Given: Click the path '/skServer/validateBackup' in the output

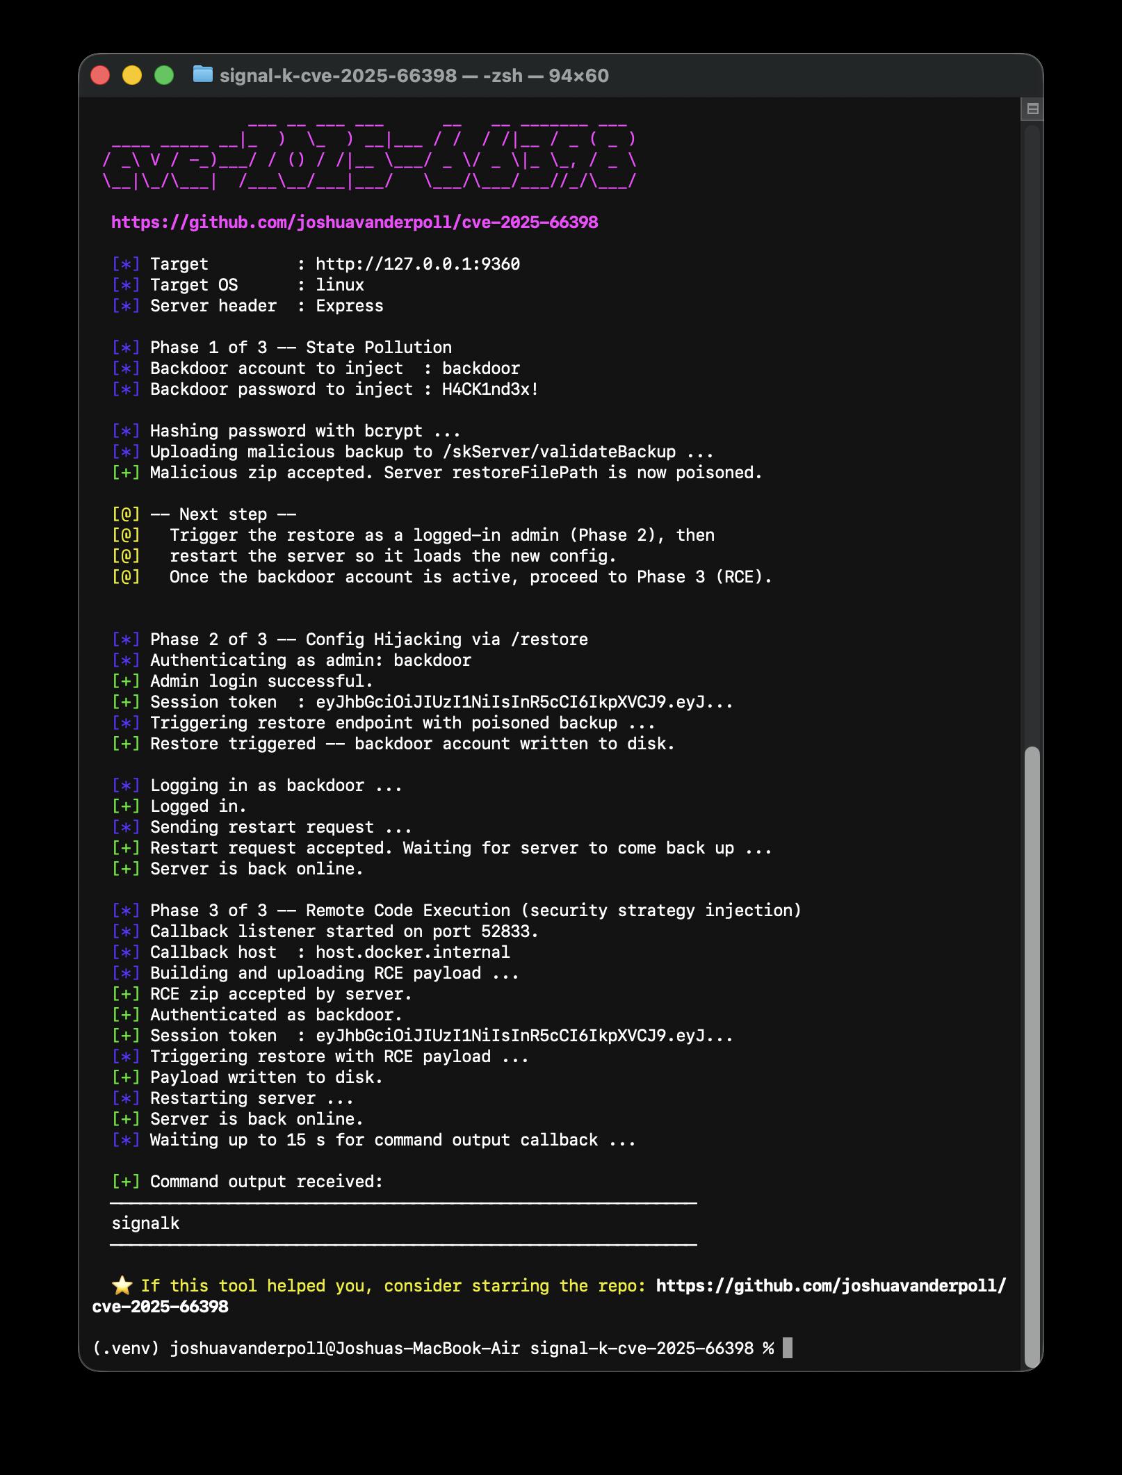Looking at the screenshot, I should click(x=559, y=452).
